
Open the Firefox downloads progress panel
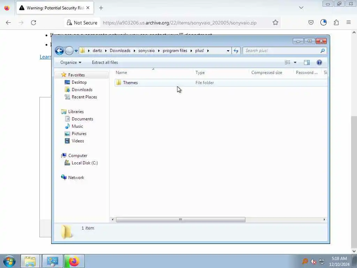pyautogui.click(x=323, y=22)
